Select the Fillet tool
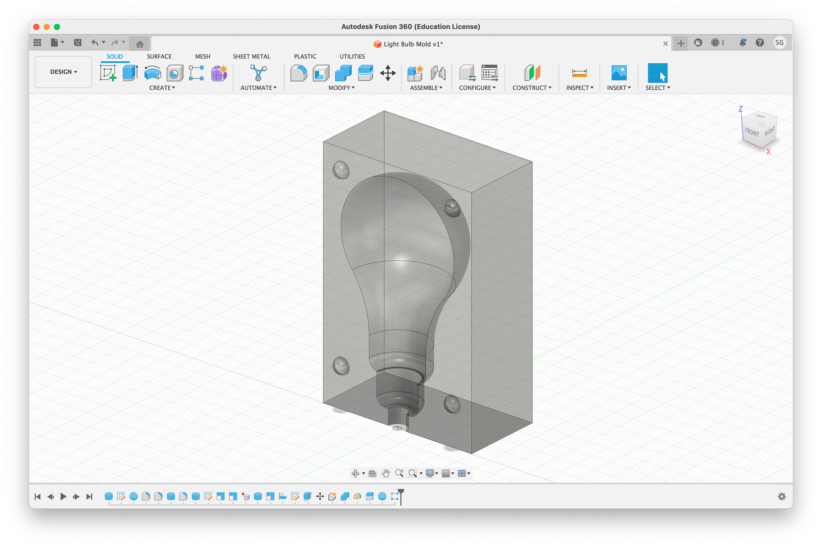Viewport: 822px width, 547px height. [x=298, y=73]
